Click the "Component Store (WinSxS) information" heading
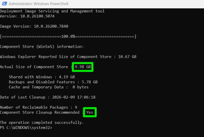 point(42,47)
